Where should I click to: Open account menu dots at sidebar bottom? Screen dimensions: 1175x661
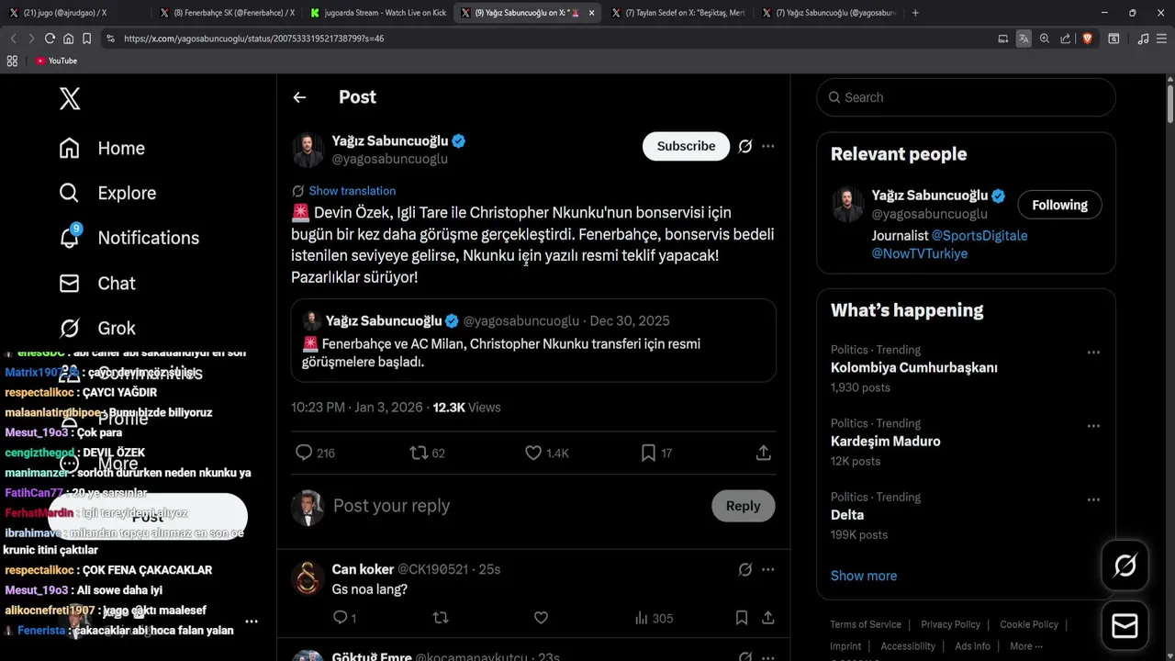click(x=252, y=622)
